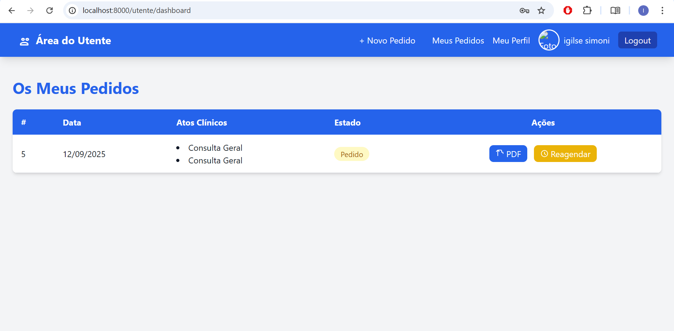Screen dimensions: 674x331
Task: Click the Área do Utente title link
Action: point(73,41)
